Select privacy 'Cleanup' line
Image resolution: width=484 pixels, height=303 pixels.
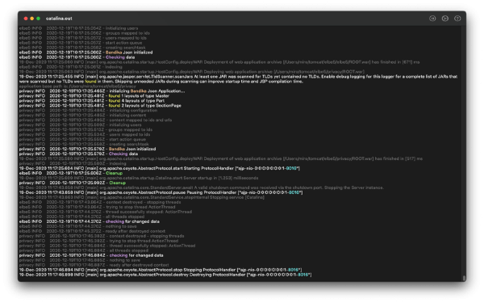(73, 183)
